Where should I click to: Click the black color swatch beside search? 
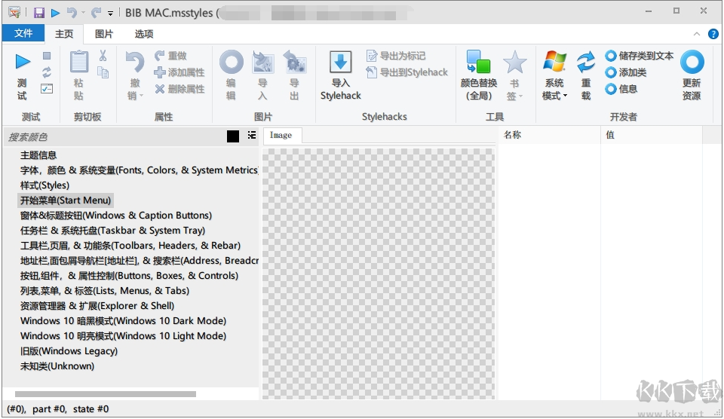click(x=233, y=136)
